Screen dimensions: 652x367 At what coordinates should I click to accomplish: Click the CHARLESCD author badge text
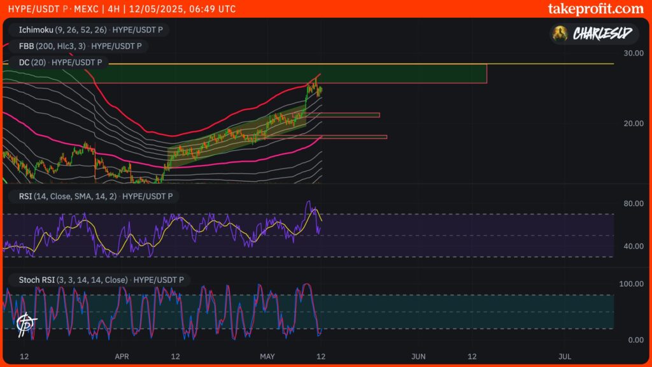[x=602, y=34]
